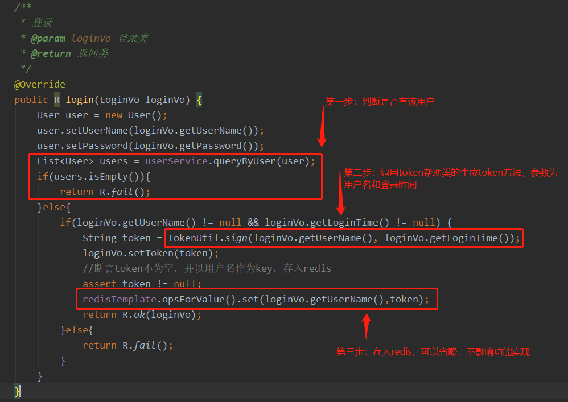
Task: Click the highlighted return type R
Action: click(x=57, y=100)
